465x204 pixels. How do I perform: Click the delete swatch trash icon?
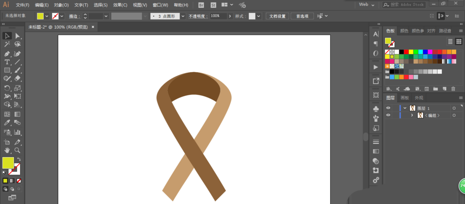pos(453,89)
